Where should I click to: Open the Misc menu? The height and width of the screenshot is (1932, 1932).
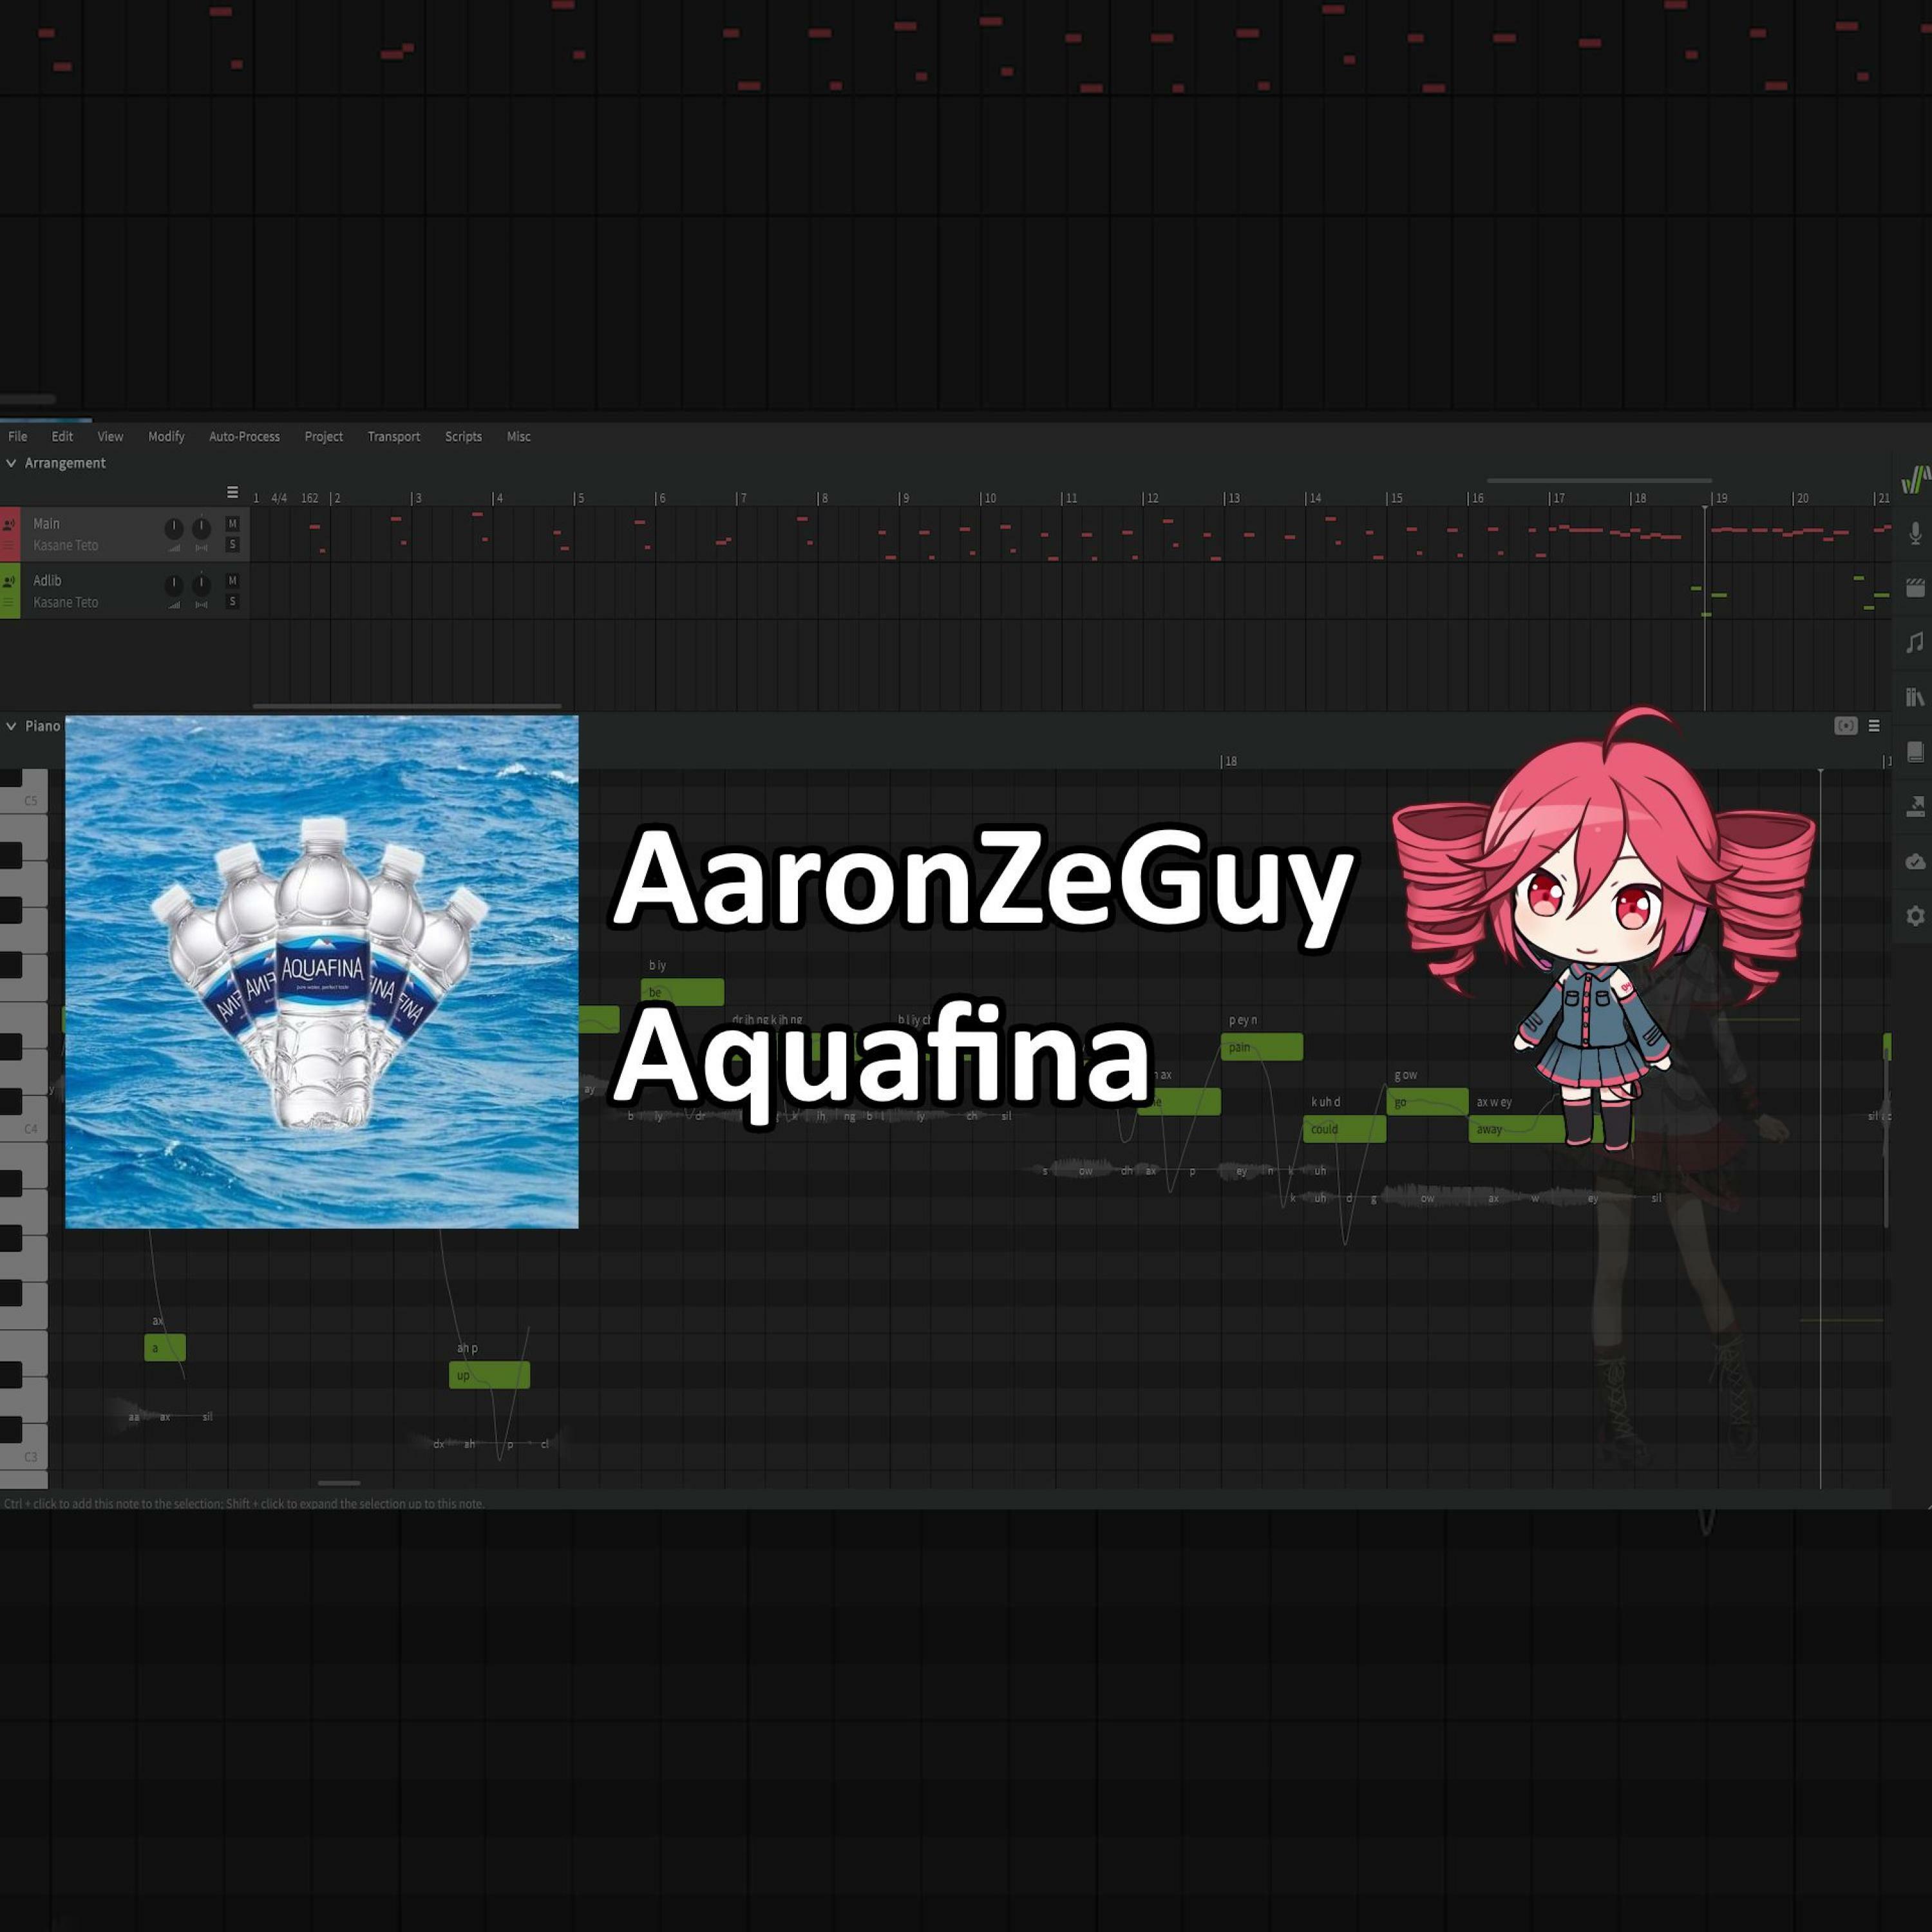click(518, 436)
